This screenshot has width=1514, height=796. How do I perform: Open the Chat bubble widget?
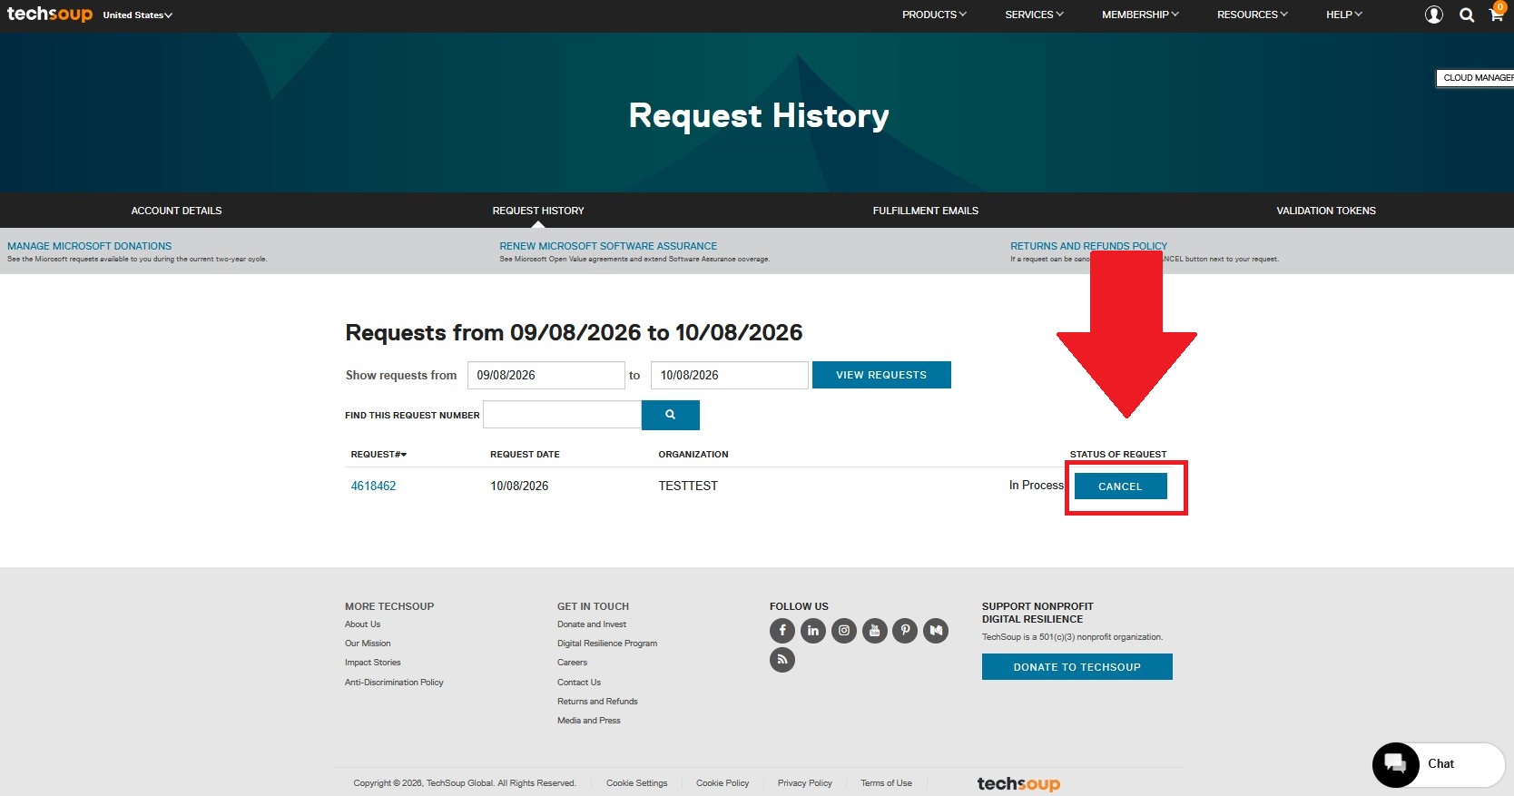coord(1439,764)
